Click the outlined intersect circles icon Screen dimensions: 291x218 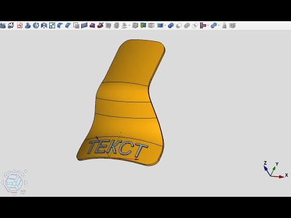(x=195, y=25)
